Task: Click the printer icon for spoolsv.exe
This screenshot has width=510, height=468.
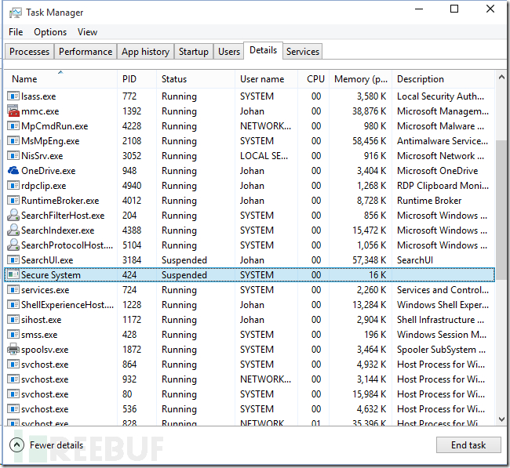Action: click(13, 349)
